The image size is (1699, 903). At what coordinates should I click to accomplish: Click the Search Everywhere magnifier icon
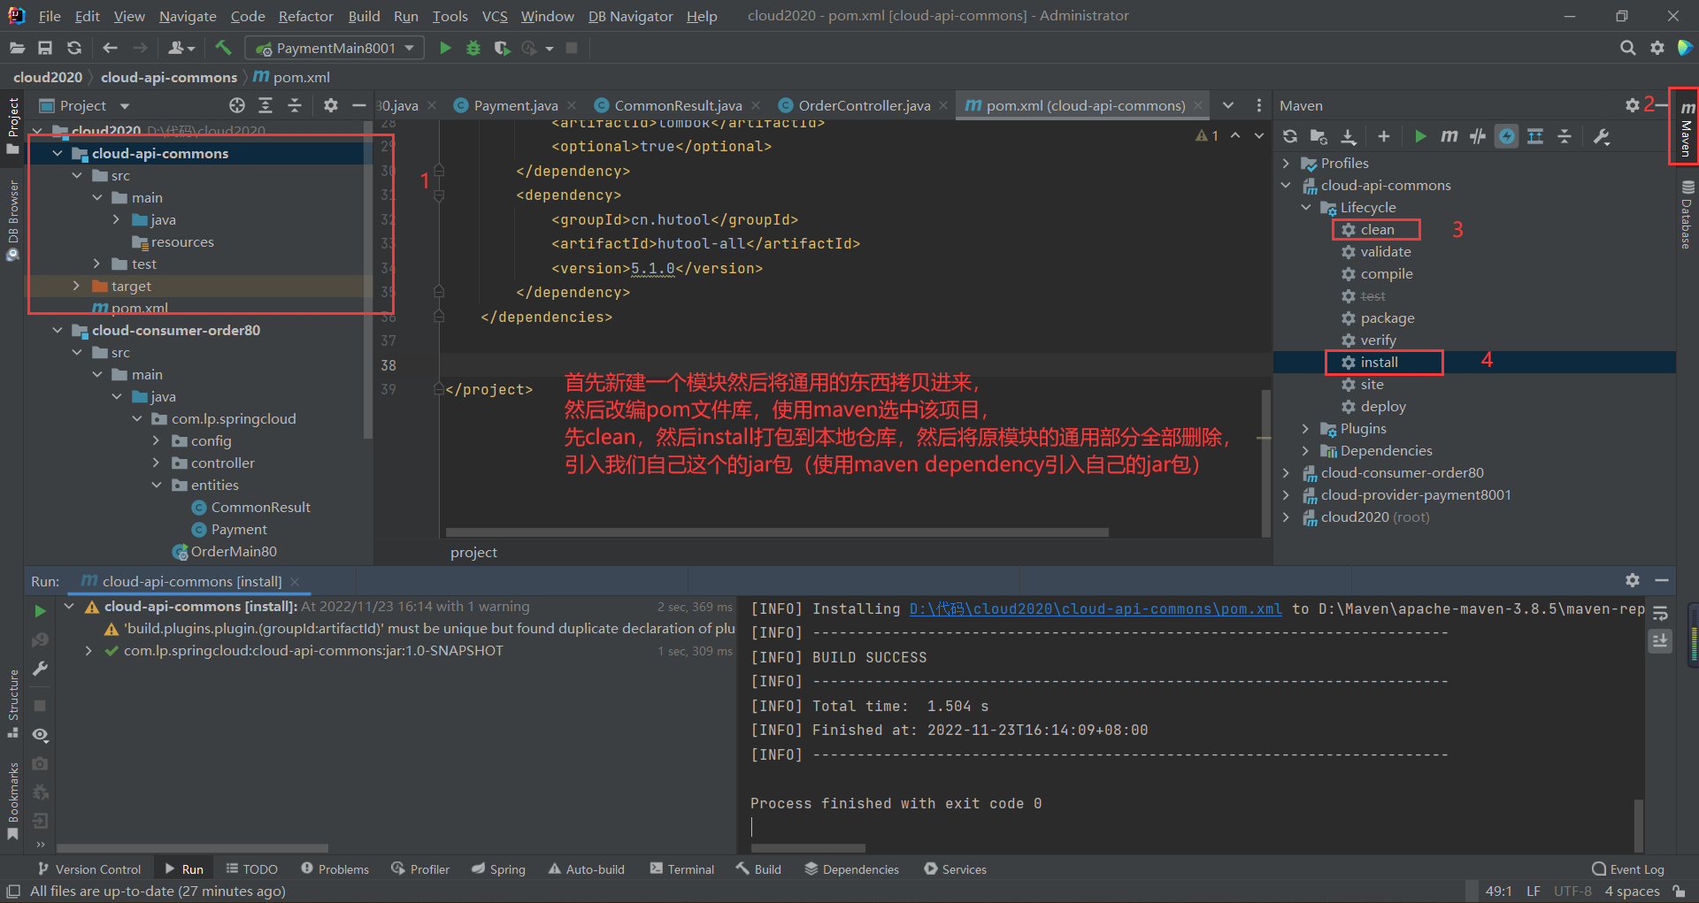1627,48
